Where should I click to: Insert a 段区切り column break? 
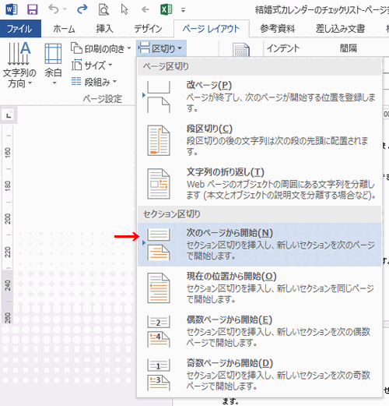tap(260, 140)
